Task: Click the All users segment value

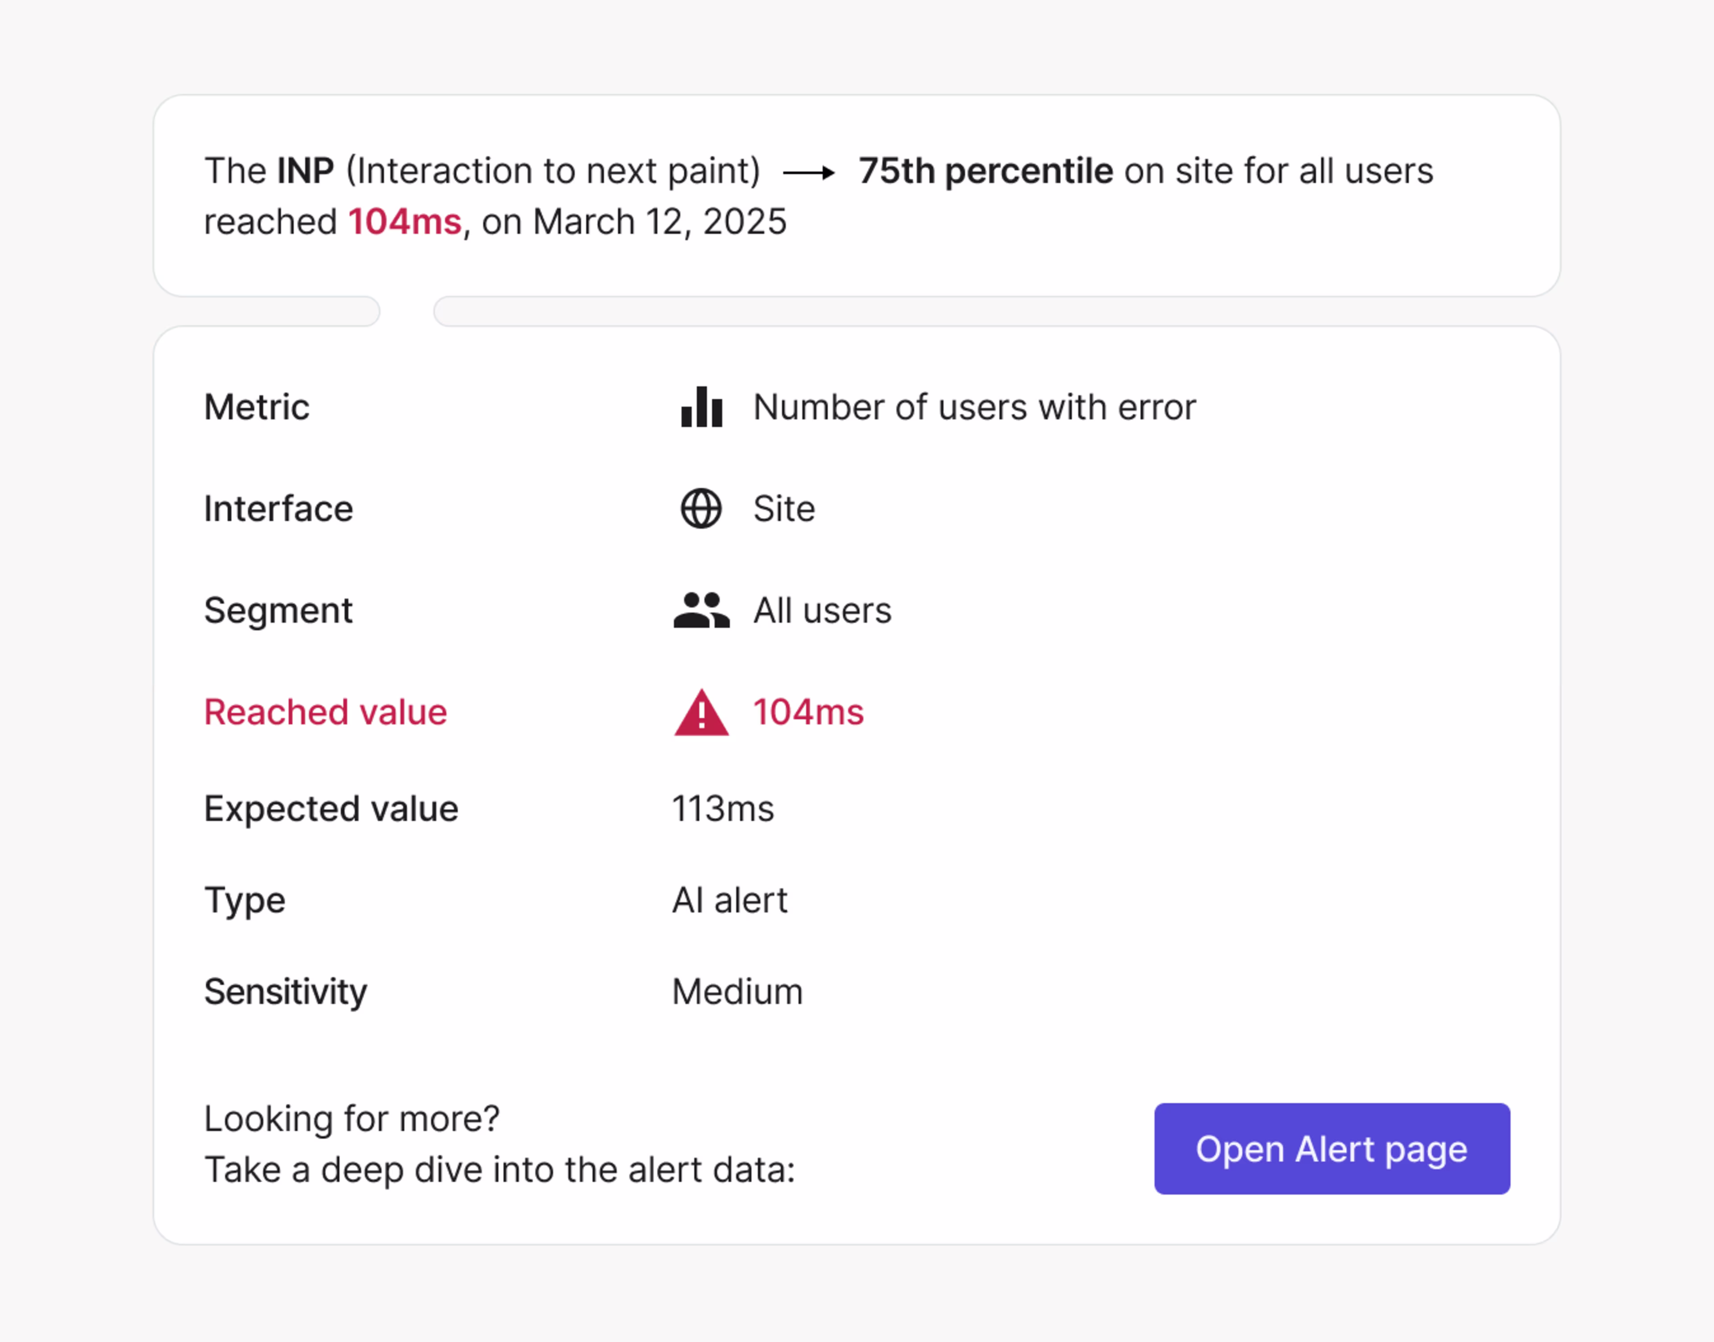Action: [x=822, y=610]
